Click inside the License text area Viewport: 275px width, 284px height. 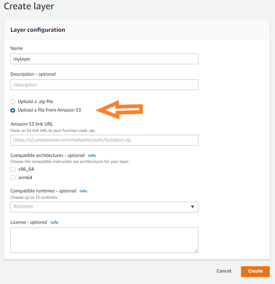(104, 240)
